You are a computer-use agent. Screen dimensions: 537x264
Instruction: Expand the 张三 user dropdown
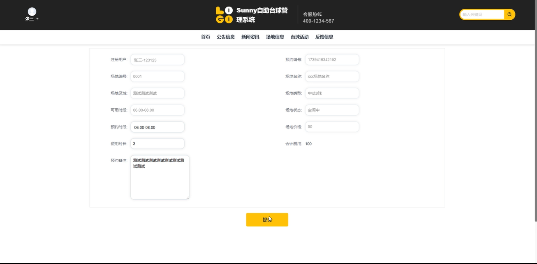(x=32, y=19)
